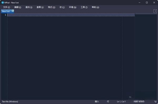The height and width of the screenshot is (104, 158).
Task: Click 'Ln 1, Col 1' position indicator
Action: (x=121, y=102)
